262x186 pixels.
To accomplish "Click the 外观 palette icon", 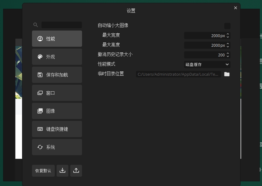I will coord(40,57).
